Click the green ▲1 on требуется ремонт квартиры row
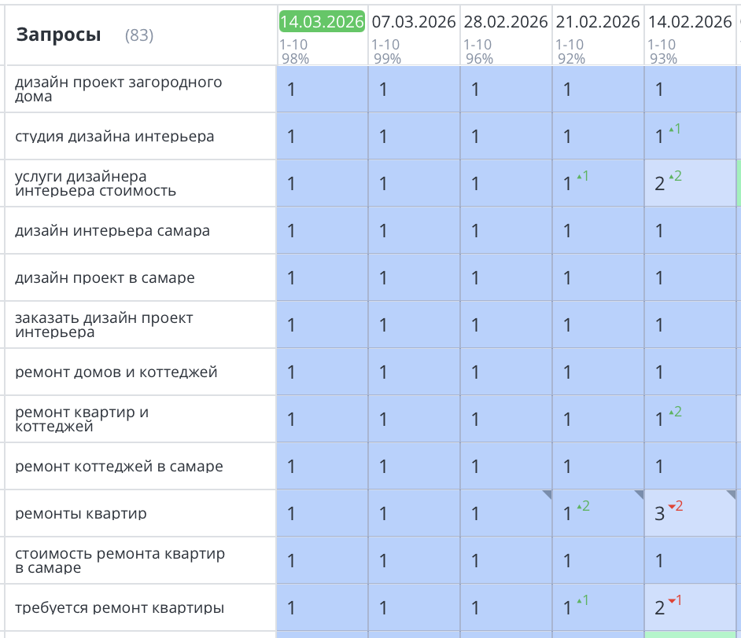The height and width of the screenshot is (638, 741). pos(584,603)
